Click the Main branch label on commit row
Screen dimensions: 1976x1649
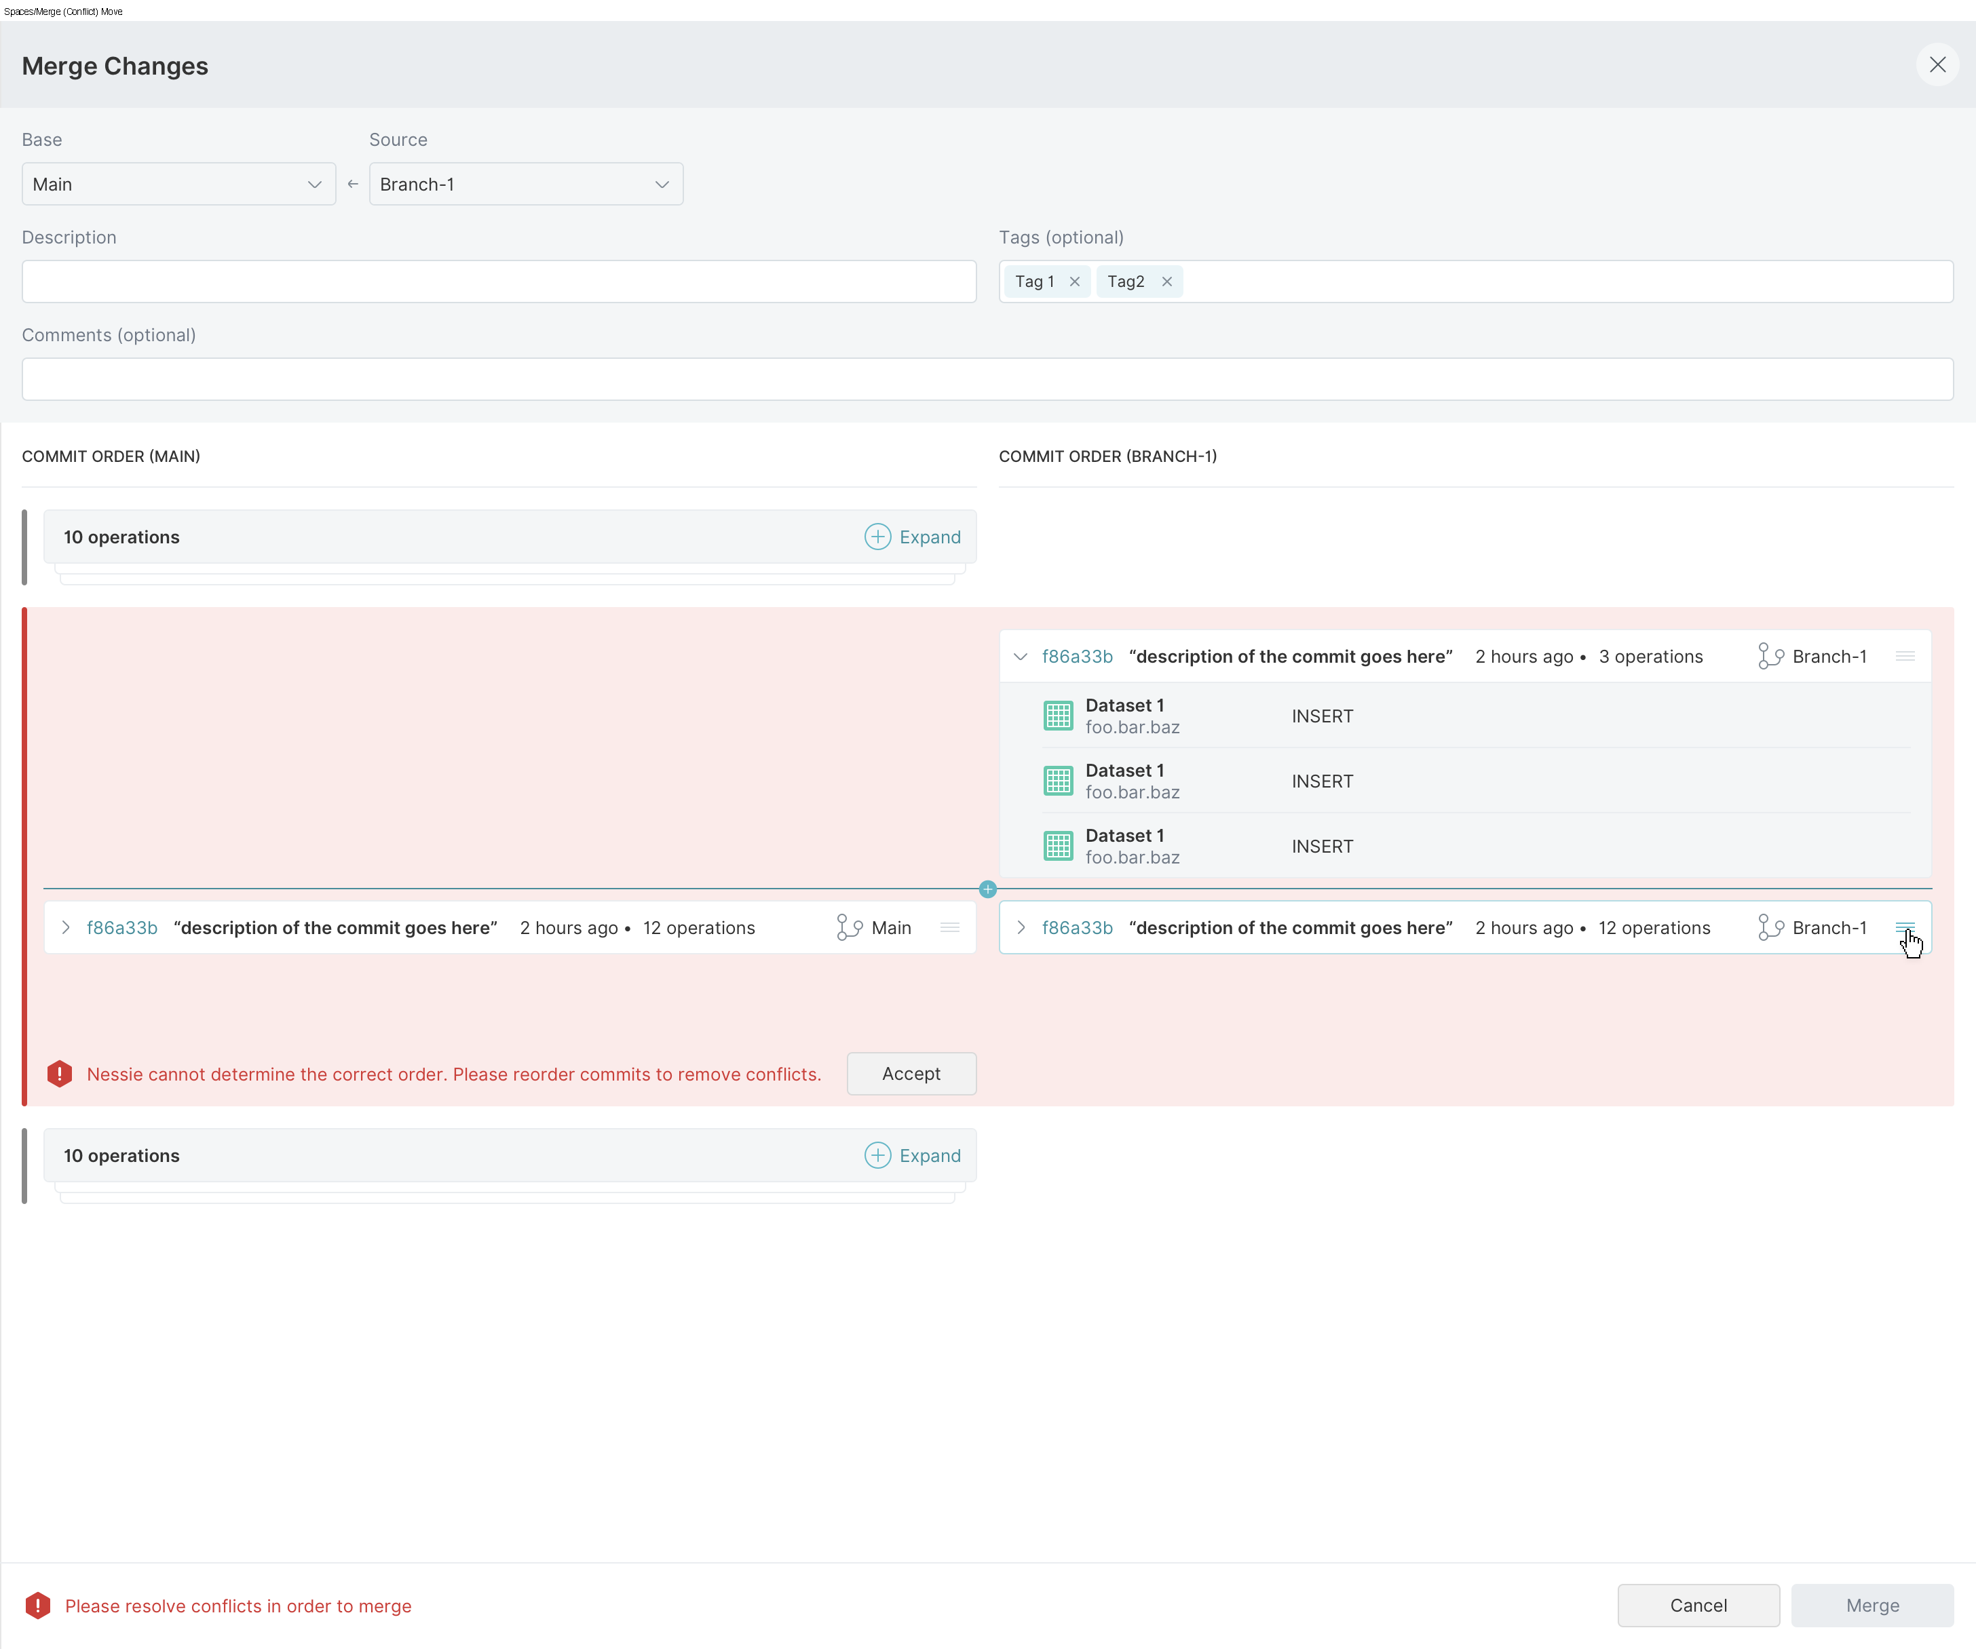tap(891, 927)
